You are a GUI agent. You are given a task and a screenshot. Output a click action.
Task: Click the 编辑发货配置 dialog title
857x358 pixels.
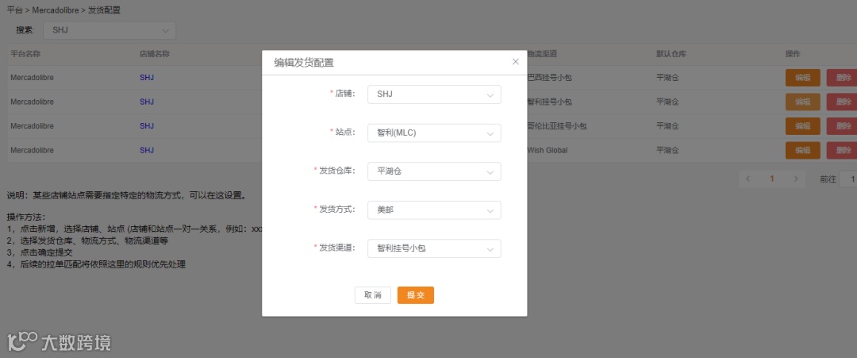tap(304, 63)
